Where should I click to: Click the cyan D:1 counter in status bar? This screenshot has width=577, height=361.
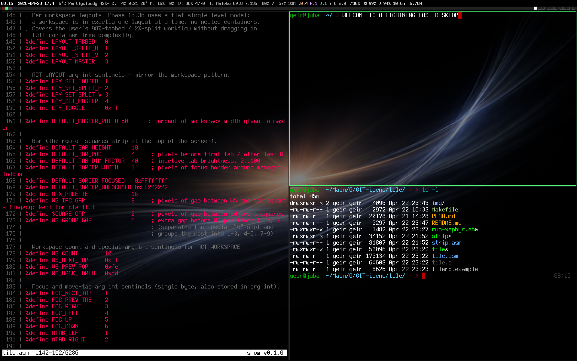[x=323, y=3]
